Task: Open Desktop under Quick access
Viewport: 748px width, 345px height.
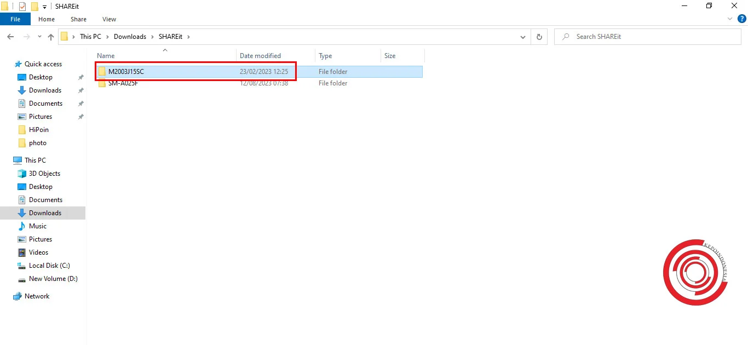Action: [x=41, y=77]
